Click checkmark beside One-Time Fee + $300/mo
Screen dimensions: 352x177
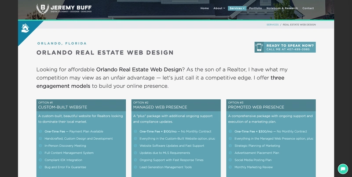pyautogui.click(x=230, y=131)
